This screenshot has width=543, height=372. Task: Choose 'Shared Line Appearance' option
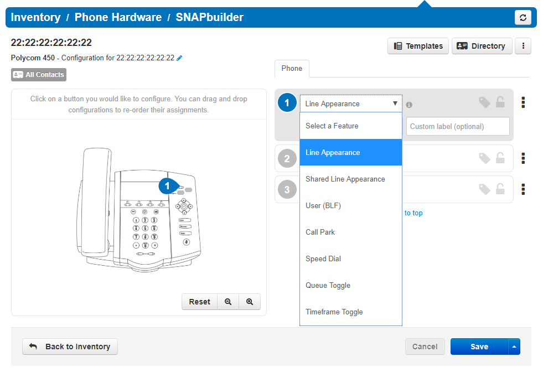(x=351, y=179)
